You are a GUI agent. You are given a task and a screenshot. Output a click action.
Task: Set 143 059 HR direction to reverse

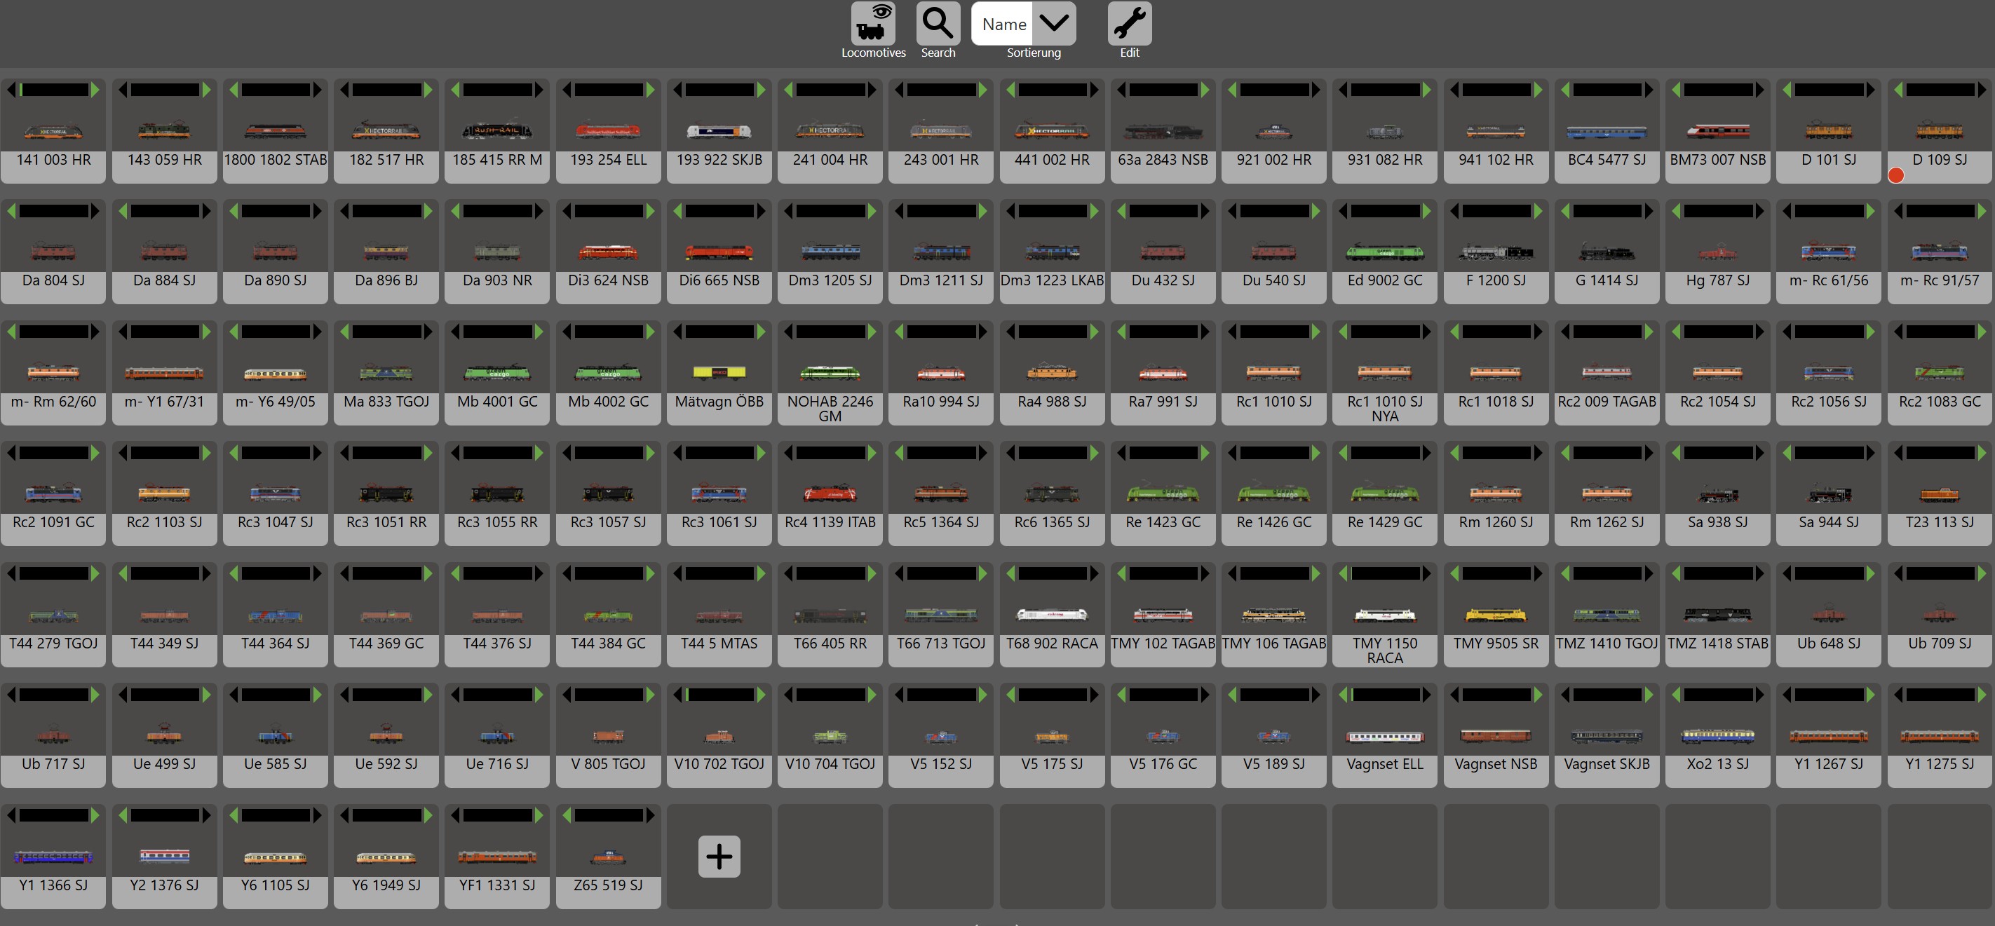click(x=122, y=90)
